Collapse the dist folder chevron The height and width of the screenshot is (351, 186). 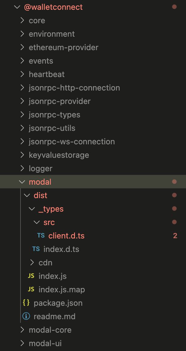point(27,195)
